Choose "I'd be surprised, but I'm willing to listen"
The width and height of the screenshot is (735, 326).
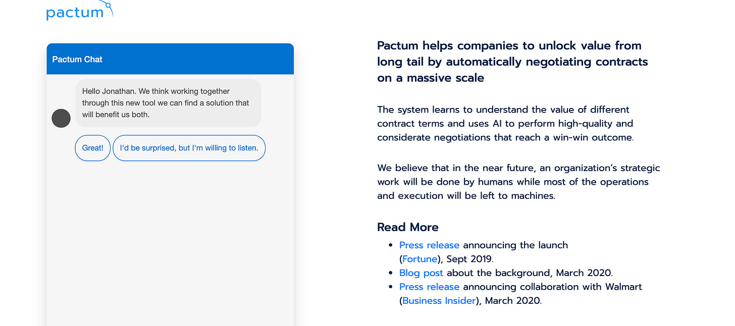click(x=189, y=148)
